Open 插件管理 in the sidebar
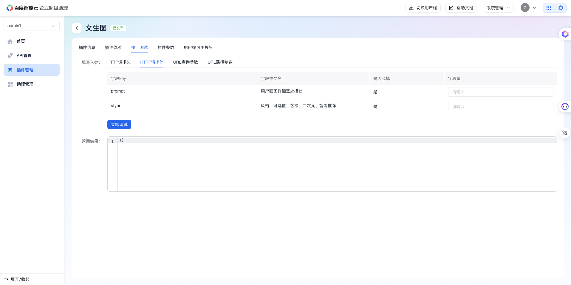 pos(32,70)
